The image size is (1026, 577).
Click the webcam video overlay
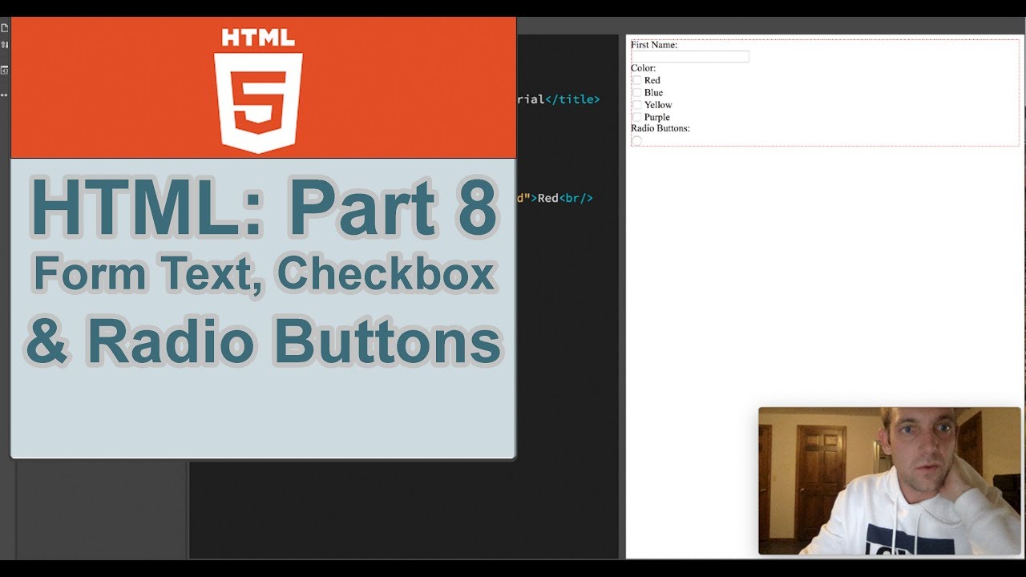tap(890, 481)
